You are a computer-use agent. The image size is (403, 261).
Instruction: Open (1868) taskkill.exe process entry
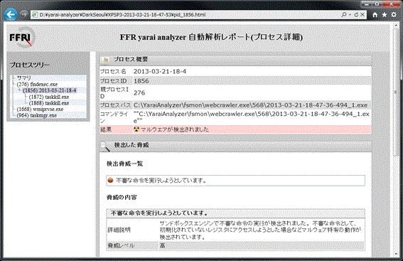(49, 103)
